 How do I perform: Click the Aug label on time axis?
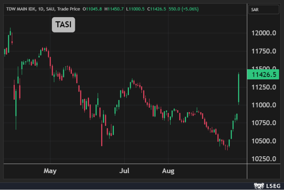[x=168, y=171]
